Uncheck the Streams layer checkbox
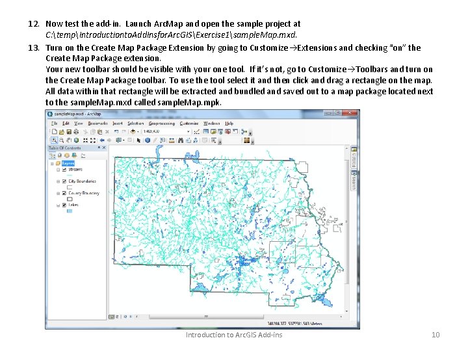 pos(64,170)
